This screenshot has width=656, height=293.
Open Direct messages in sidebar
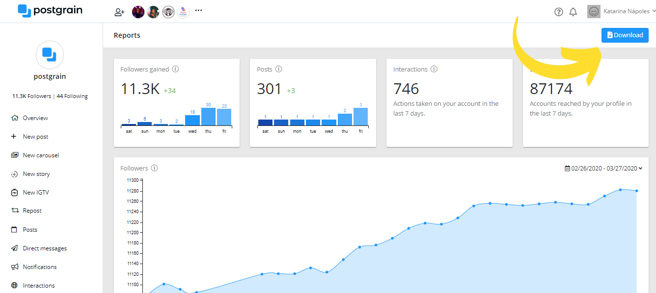[45, 248]
